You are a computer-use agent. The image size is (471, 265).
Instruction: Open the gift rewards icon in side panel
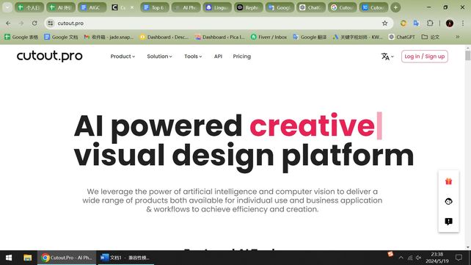pyautogui.click(x=448, y=181)
